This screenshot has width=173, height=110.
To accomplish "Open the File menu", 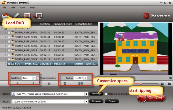I will coord(4,8).
